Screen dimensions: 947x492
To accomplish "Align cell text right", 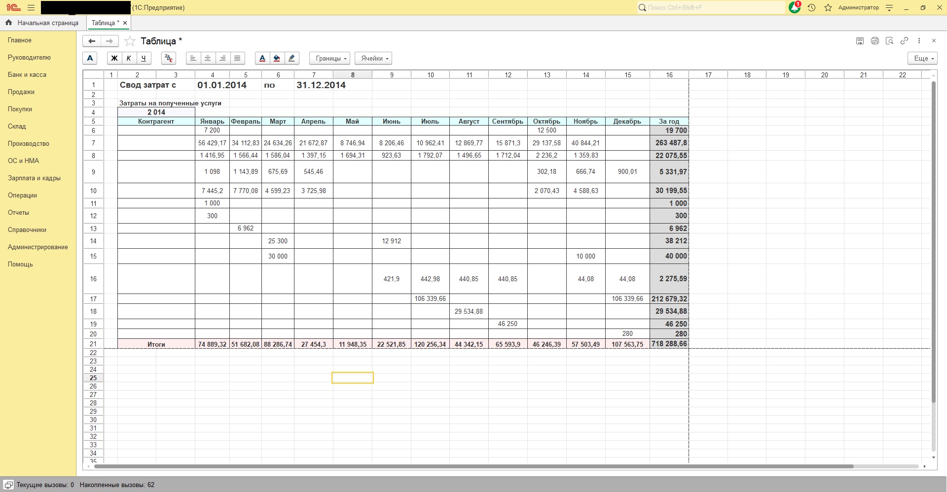I will pos(223,58).
